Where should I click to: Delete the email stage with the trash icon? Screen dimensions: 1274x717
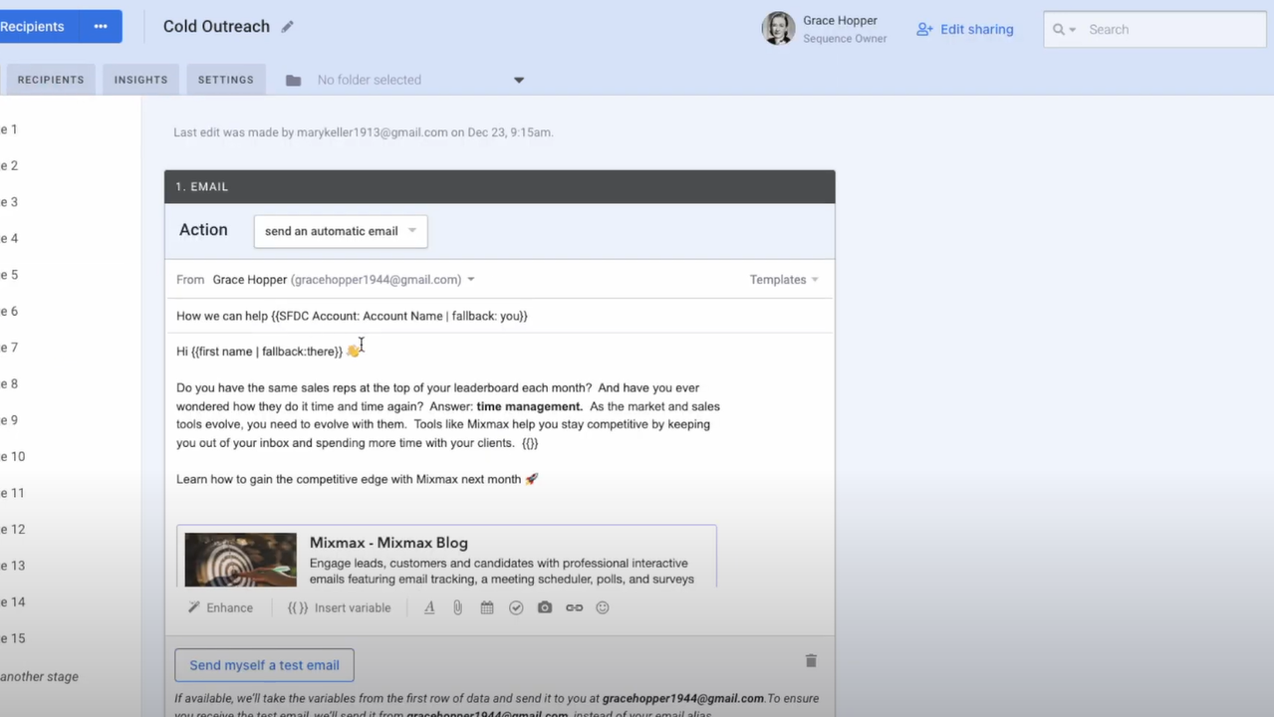click(811, 660)
